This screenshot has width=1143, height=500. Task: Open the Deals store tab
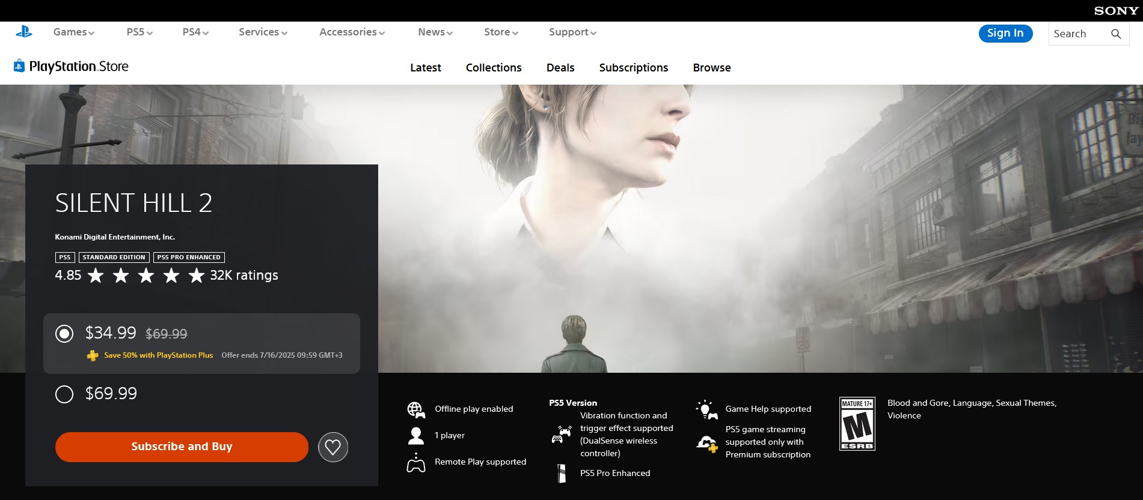(x=560, y=68)
